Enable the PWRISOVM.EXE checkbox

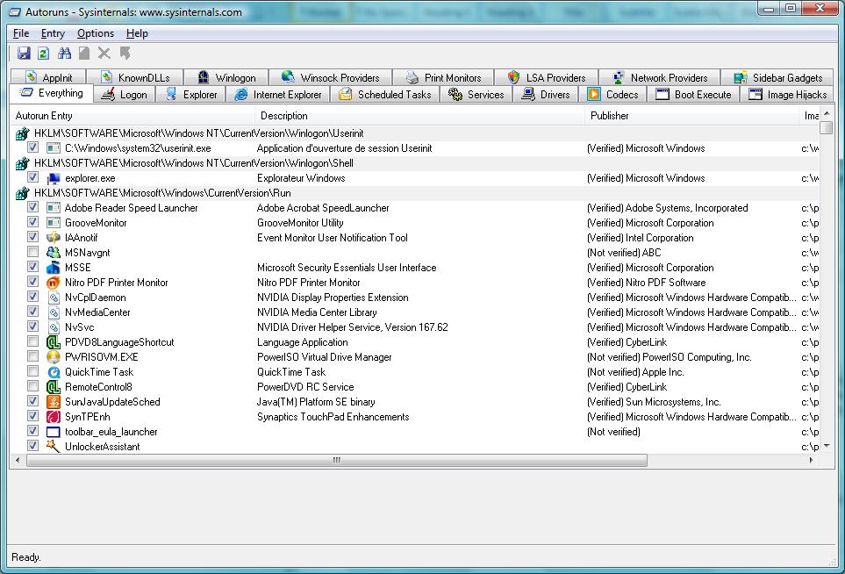tap(32, 357)
